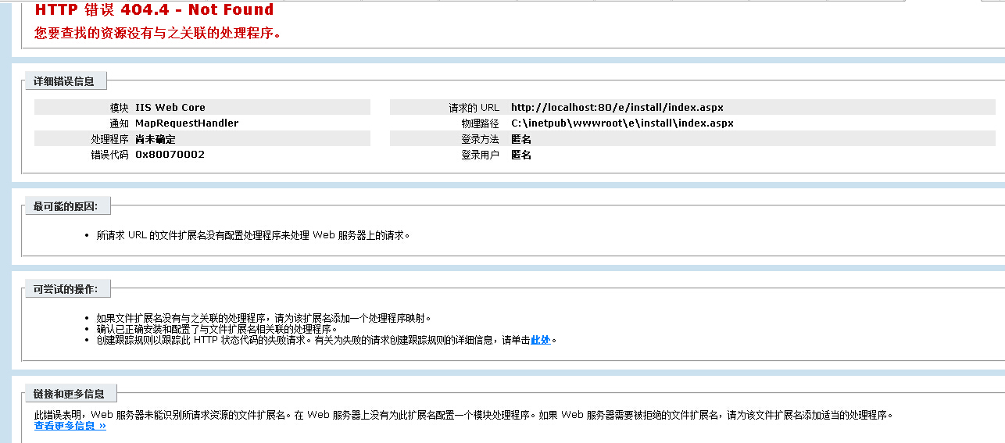Click the 'MapRequestHandler' notification value
Viewport: 1005px width, 443px height.
click(x=187, y=123)
